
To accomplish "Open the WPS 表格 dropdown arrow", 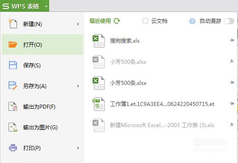I will (x=47, y=6).
